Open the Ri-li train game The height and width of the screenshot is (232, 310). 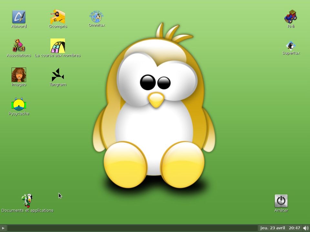click(291, 17)
